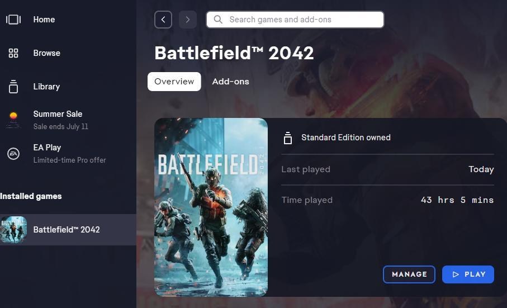Open the EA Play label in sidebar
The width and height of the screenshot is (507, 308).
[47, 148]
